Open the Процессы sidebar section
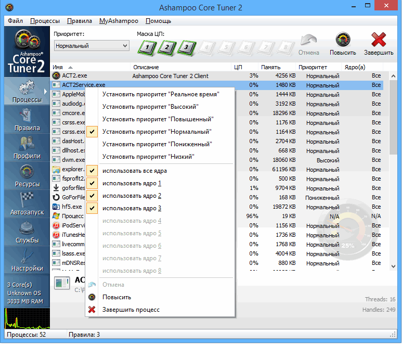402x344 pixels. [27, 91]
